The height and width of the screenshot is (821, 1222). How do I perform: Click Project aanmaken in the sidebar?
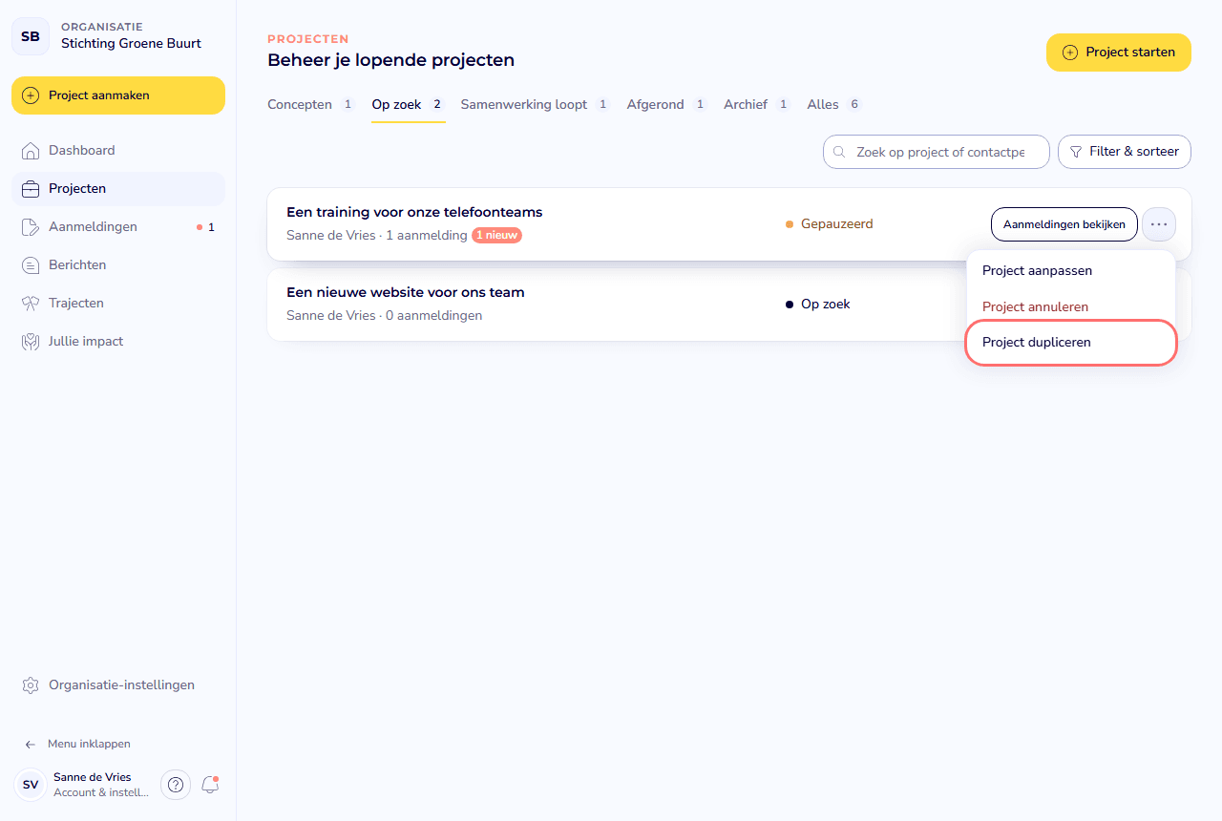point(118,95)
